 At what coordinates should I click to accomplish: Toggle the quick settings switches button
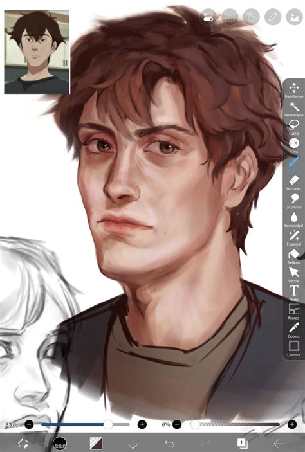[x=208, y=17]
